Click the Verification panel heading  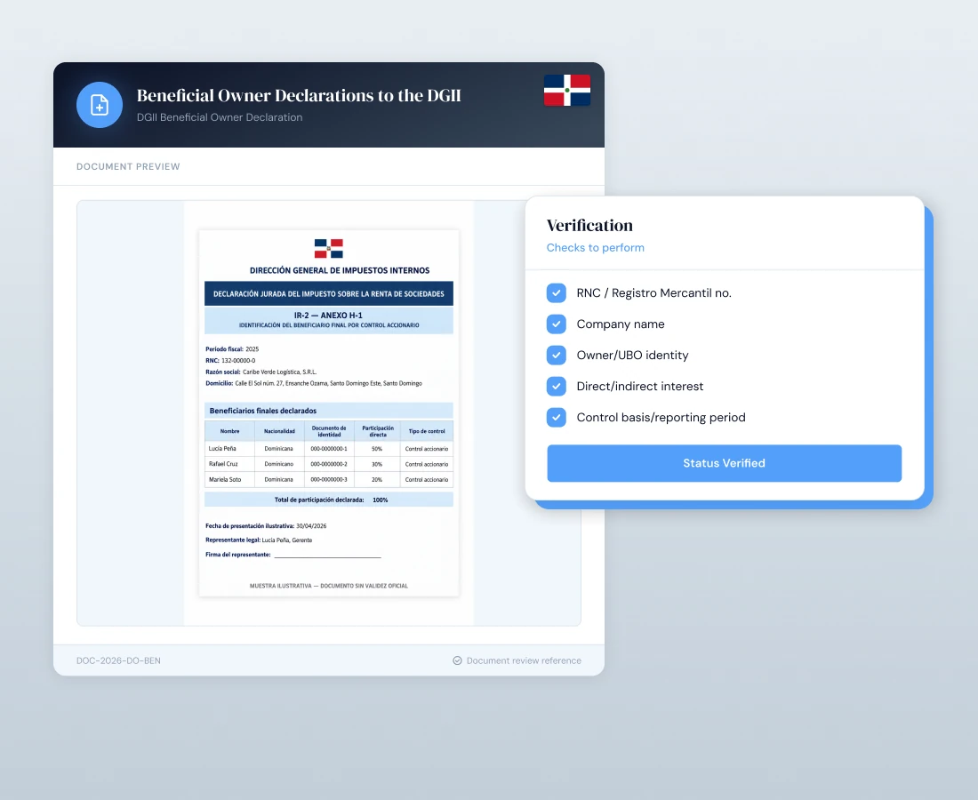[x=589, y=225]
